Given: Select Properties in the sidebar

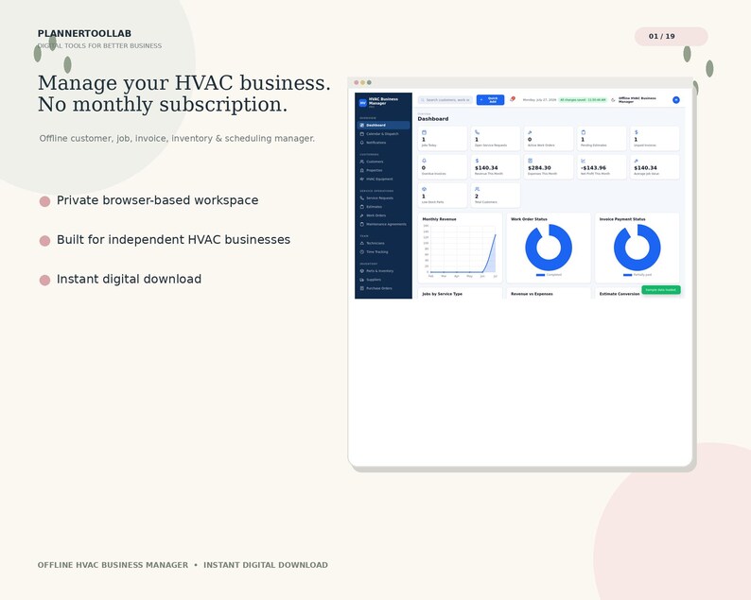Looking at the screenshot, I should coord(383,170).
